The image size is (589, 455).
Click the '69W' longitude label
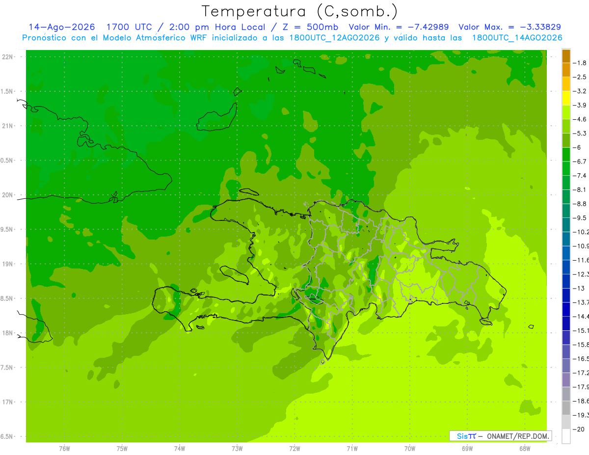(x=467, y=449)
